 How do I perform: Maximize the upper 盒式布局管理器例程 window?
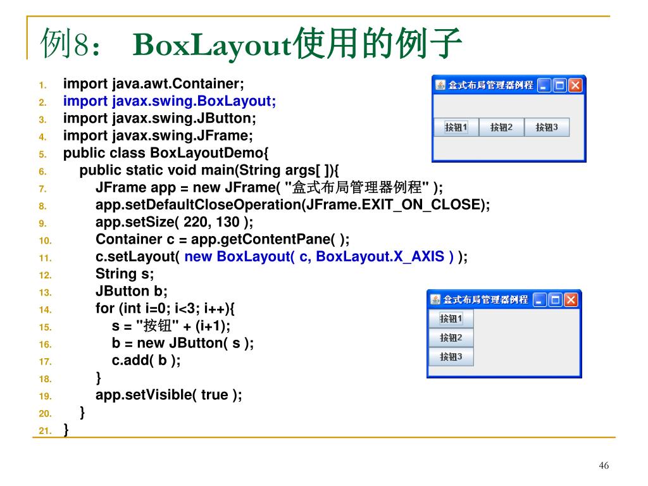click(x=560, y=85)
